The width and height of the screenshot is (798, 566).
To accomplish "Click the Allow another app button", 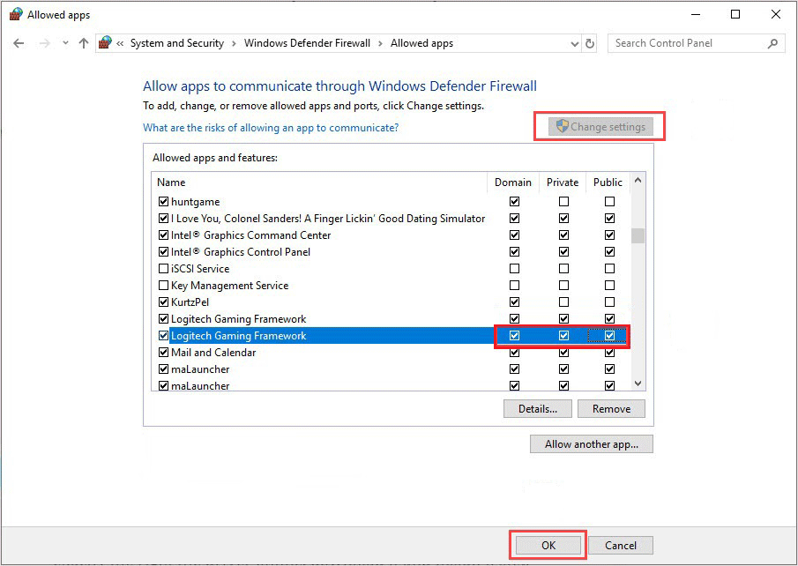I will point(591,444).
